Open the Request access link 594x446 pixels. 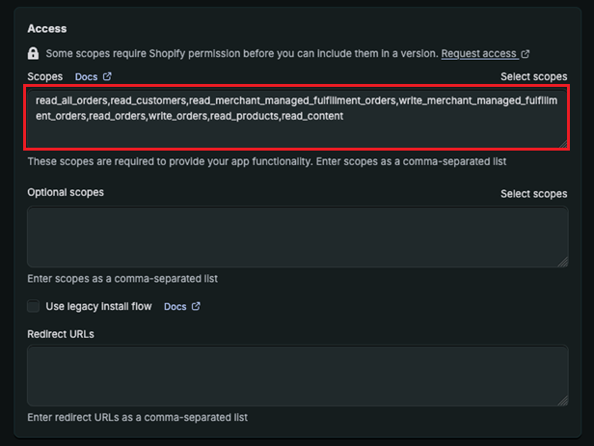[479, 54]
